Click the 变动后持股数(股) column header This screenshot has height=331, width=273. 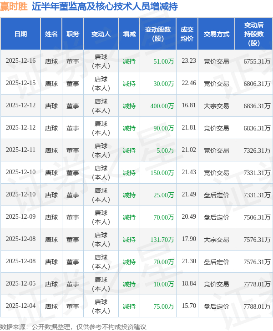(x=254, y=34)
